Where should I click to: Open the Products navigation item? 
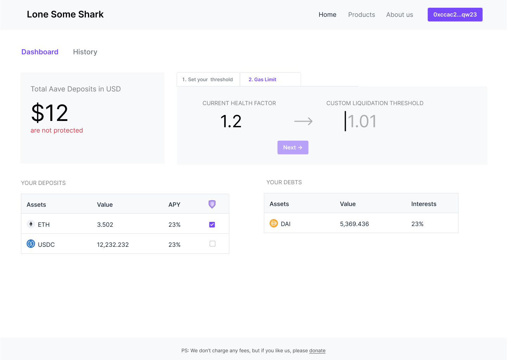click(362, 15)
